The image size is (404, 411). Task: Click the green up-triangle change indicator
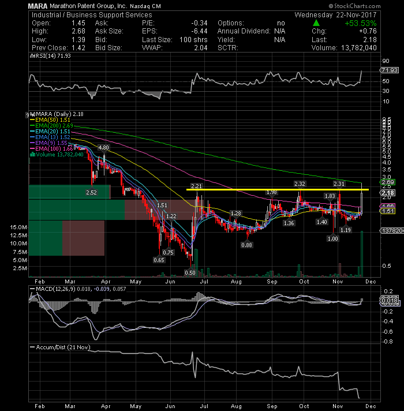point(316,23)
